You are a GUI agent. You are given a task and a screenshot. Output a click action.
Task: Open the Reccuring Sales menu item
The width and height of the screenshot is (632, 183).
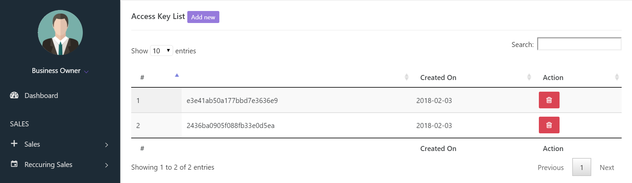(48, 165)
